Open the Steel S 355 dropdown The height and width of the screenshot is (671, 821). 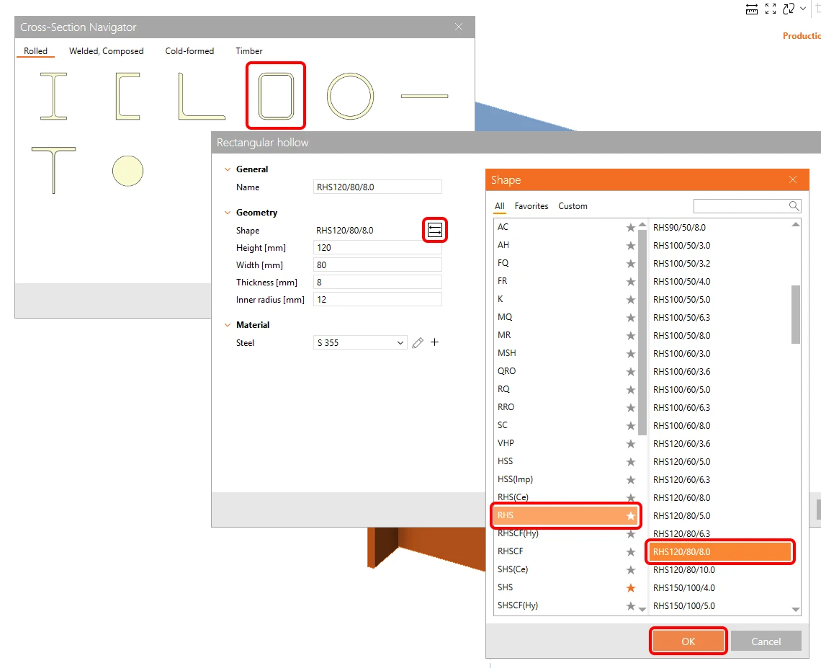pyautogui.click(x=360, y=342)
